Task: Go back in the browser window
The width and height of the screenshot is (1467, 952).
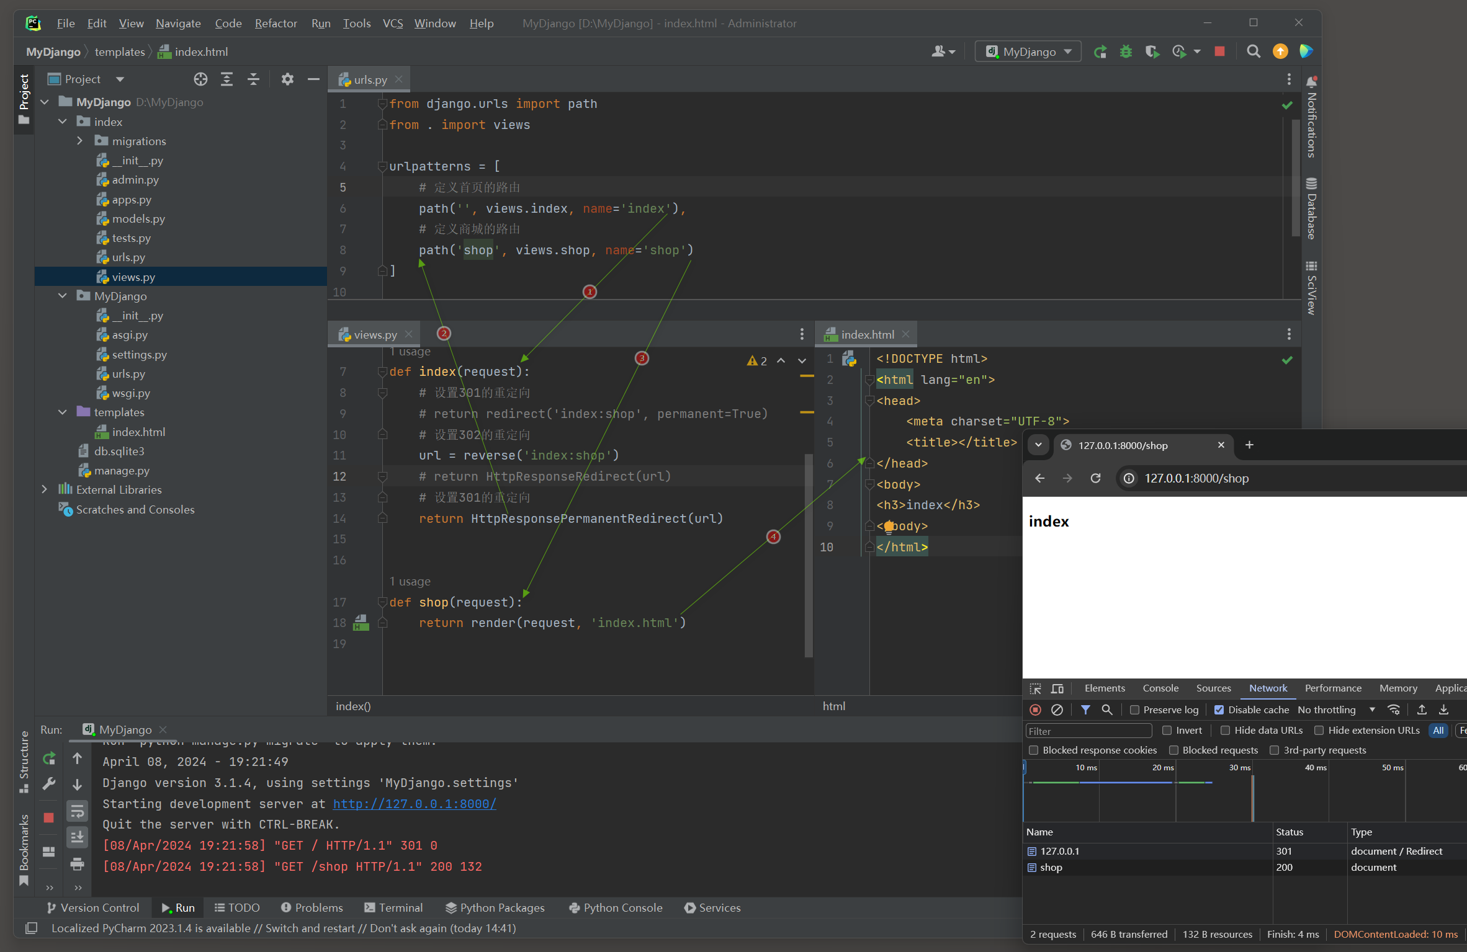Action: 1040,478
